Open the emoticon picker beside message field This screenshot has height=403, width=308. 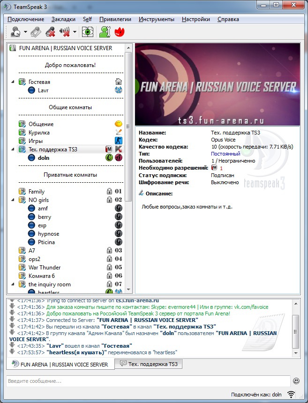click(x=296, y=381)
